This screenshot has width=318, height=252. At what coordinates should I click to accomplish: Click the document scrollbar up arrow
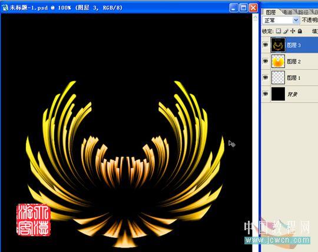coord(255,18)
